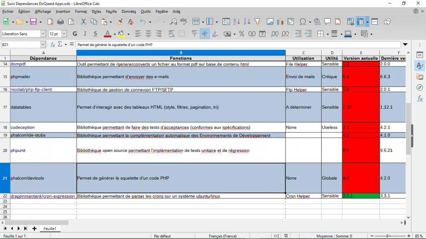The height and width of the screenshot is (239, 426).
Task: Click the Save document icon
Action: [33, 22]
